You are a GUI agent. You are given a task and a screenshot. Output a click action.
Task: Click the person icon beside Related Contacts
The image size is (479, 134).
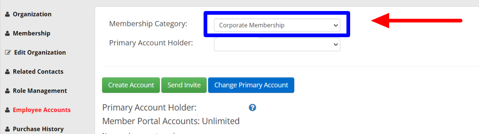(x=7, y=72)
